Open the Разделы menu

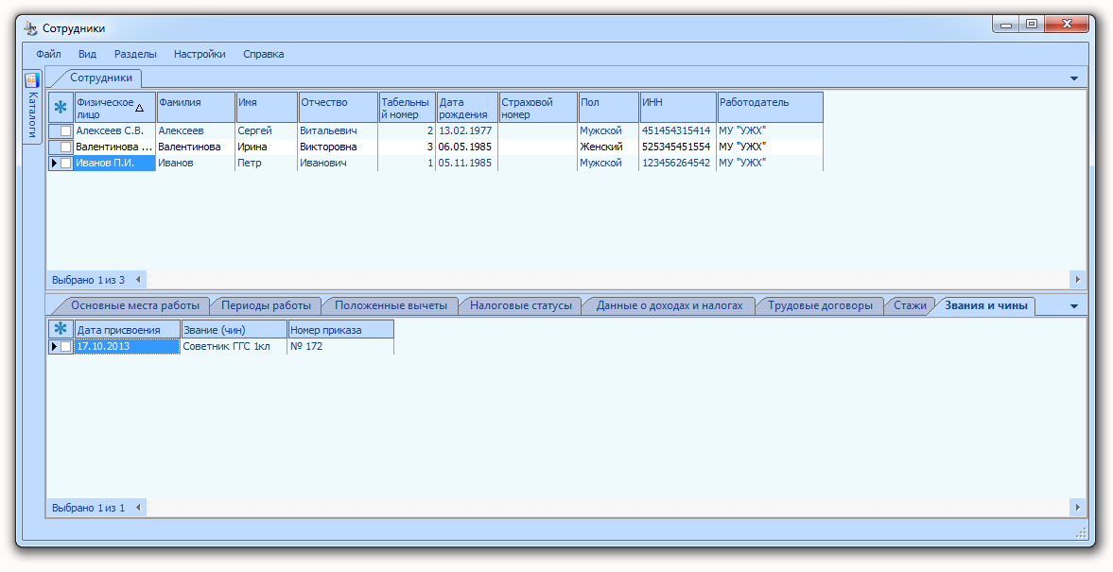[135, 54]
